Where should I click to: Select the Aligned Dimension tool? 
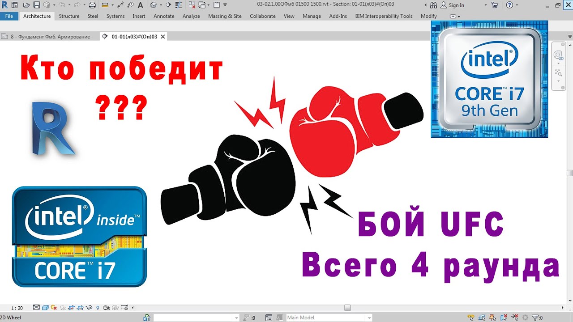click(120, 5)
